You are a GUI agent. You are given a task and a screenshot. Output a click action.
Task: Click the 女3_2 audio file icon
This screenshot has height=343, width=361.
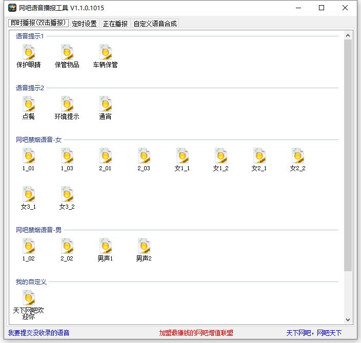pyautogui.click(x=67, y=195)
